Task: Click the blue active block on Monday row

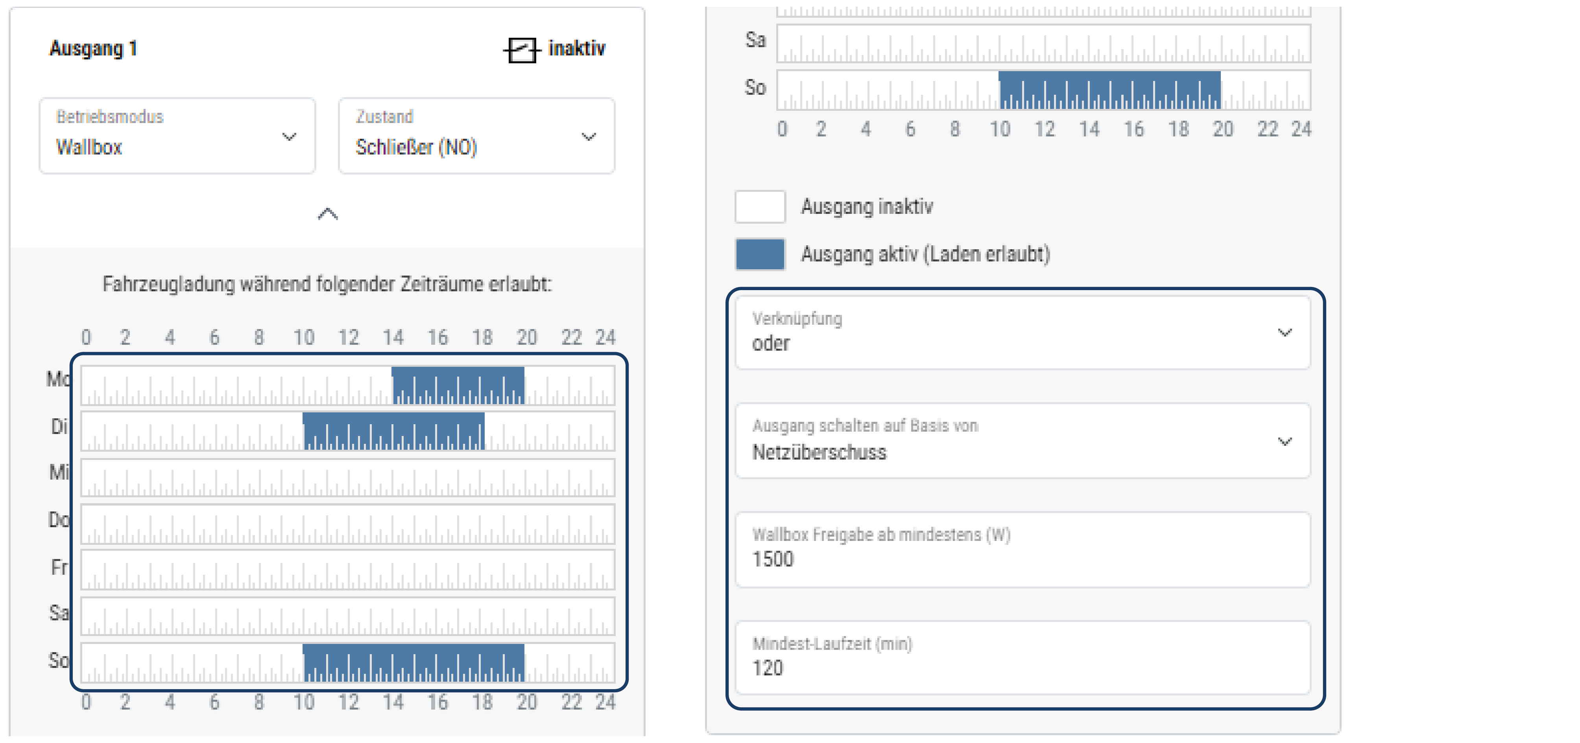Action: coord(458,385)
